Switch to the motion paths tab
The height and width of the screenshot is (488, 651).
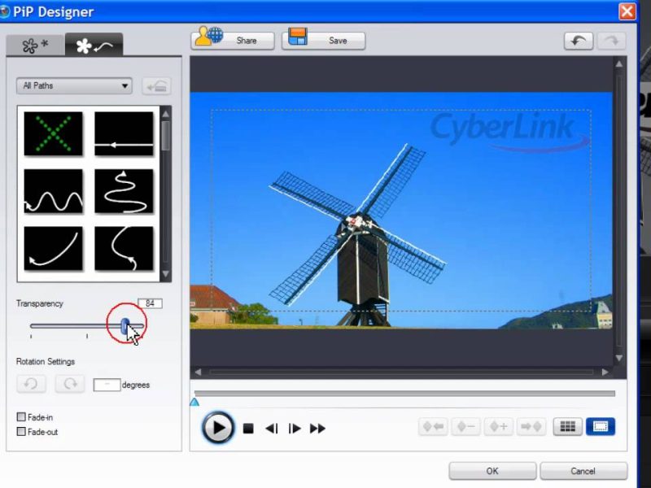(x=94, y=45)
